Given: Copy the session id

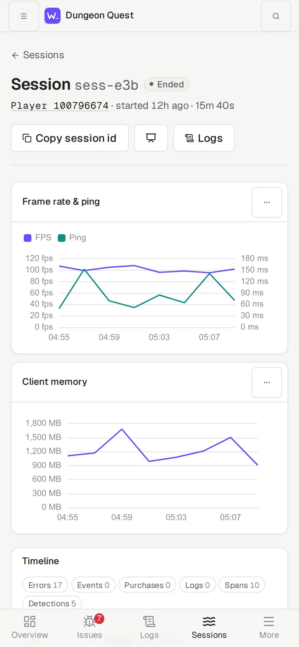Looking at the screenshot, I should 70,138.
